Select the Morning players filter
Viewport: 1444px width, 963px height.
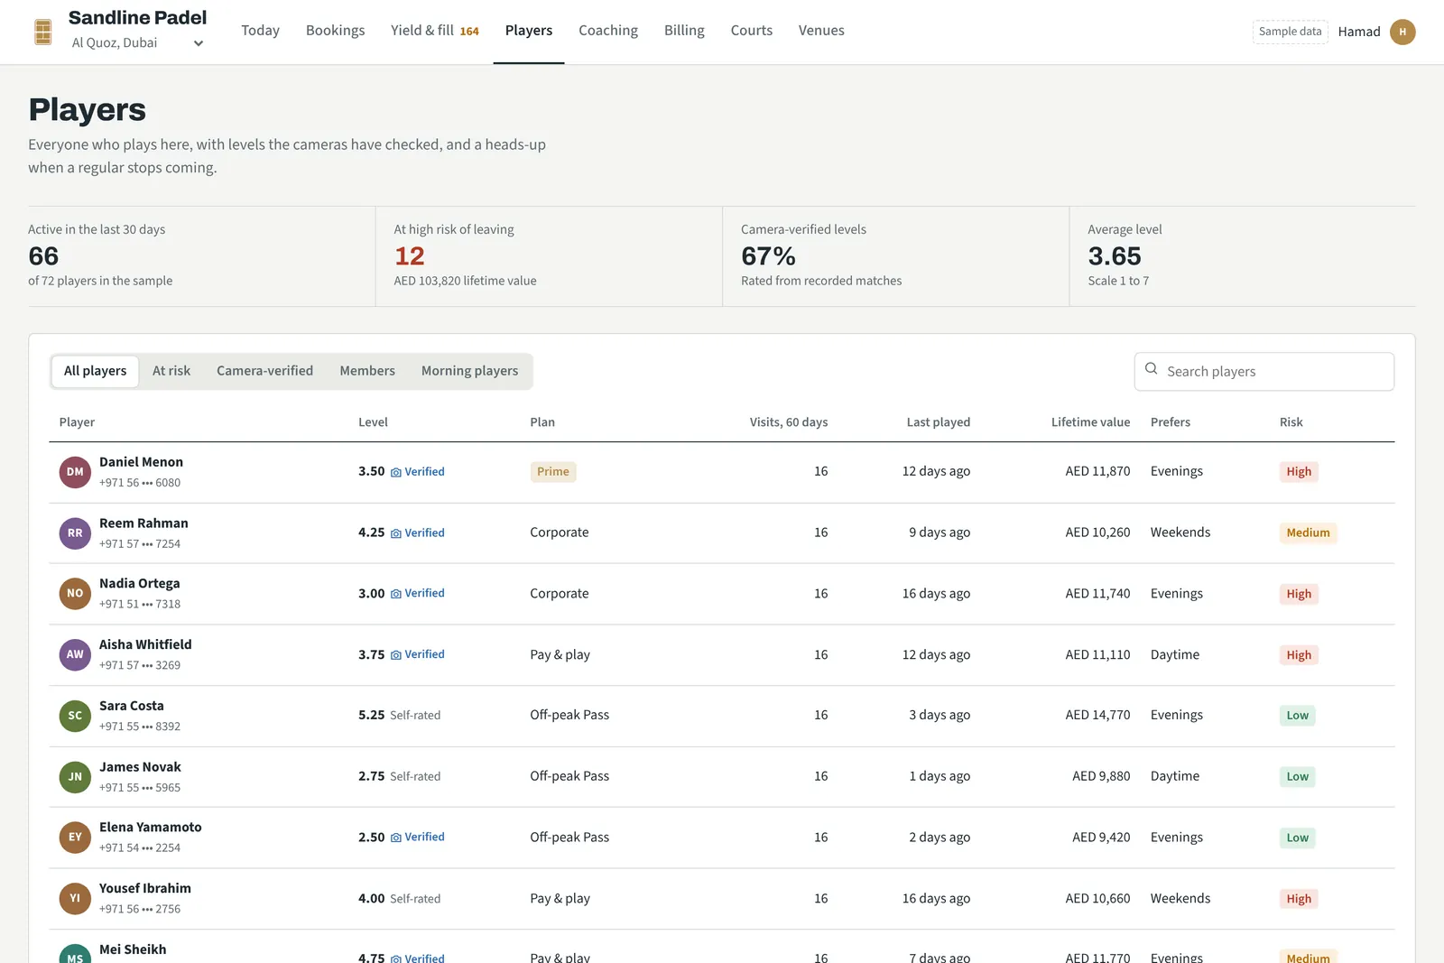[469, 371]
